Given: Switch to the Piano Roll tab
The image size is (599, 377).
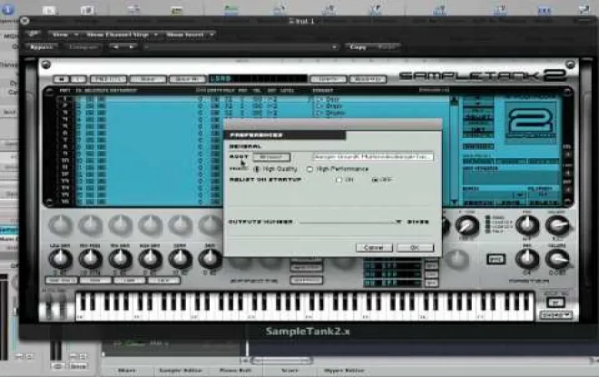Looking at the screenshot, I should point(235,371).
